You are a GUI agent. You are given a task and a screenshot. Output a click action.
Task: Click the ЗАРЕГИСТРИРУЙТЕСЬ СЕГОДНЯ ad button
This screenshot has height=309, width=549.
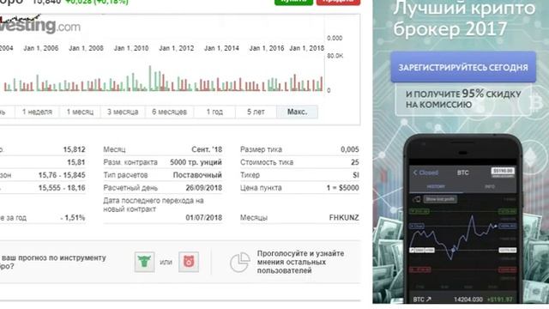click(463, 67)
